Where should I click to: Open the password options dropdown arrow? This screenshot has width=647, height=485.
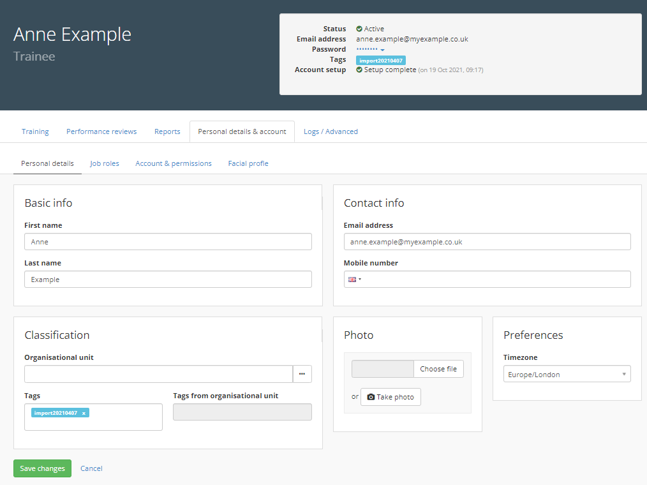(382, 50)
